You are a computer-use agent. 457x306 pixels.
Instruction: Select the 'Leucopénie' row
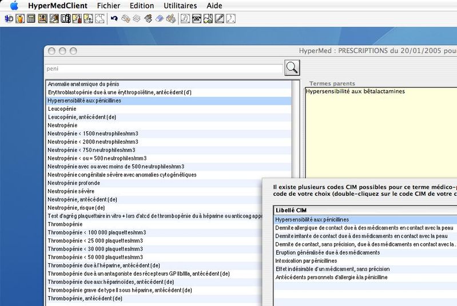(169, 109)
